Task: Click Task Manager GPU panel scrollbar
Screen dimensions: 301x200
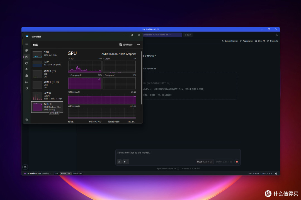Action: pos(142,78)
